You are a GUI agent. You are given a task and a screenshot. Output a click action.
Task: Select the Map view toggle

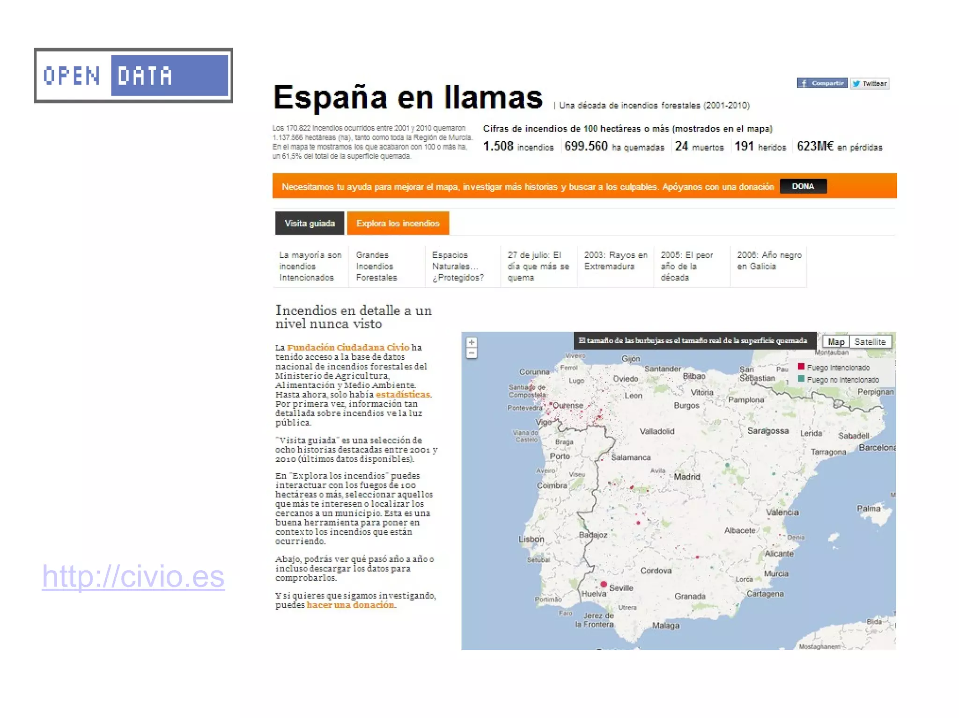[x=836, y=342]
